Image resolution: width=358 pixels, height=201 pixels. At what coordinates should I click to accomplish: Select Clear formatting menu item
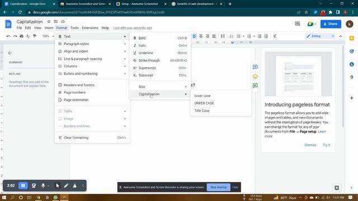(x=92, y=138)
